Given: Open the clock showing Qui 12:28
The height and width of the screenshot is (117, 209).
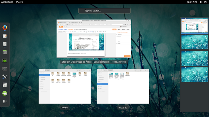Looking at the screenshot, I should pos(192,2).
